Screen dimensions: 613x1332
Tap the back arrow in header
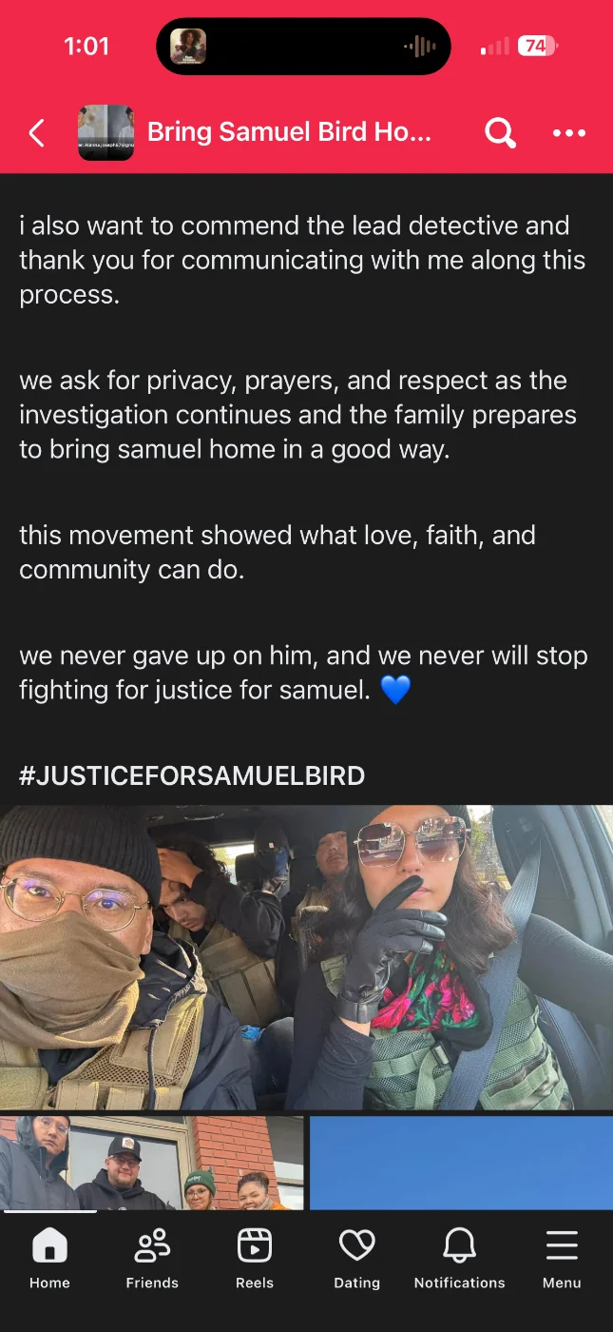coord(36,133)
